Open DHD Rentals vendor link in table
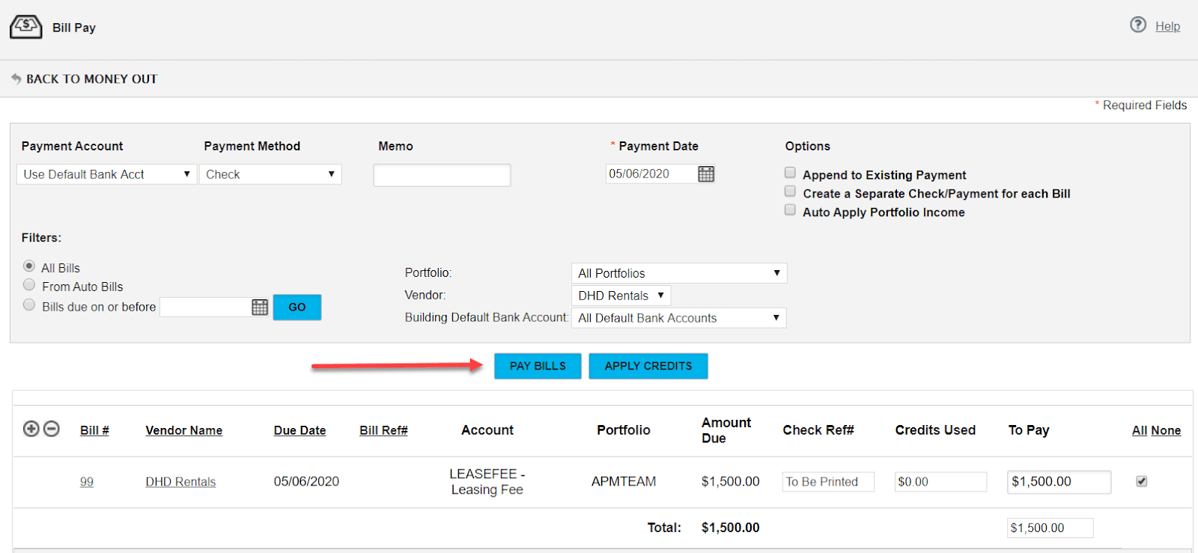Image resolution: width=1198 pixels, height=553 pixels. [x=180, y=482]
